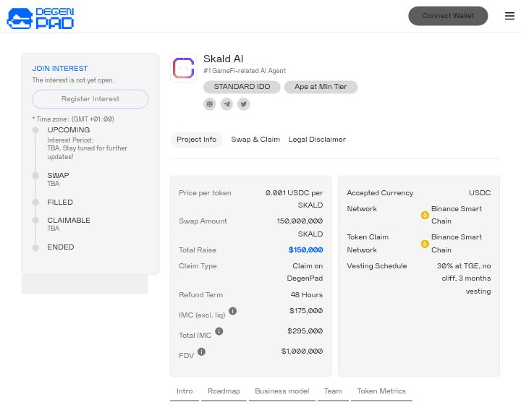
Task: Open the Legal Disclaimer tab
Action: point(316,140)
